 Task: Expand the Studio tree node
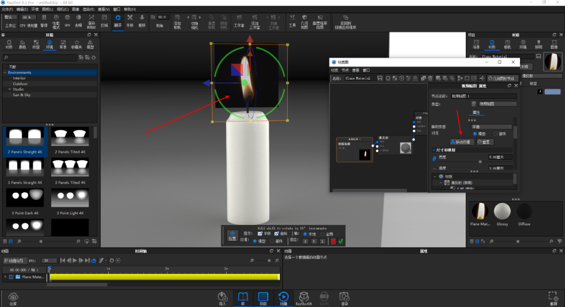(10, 89)
